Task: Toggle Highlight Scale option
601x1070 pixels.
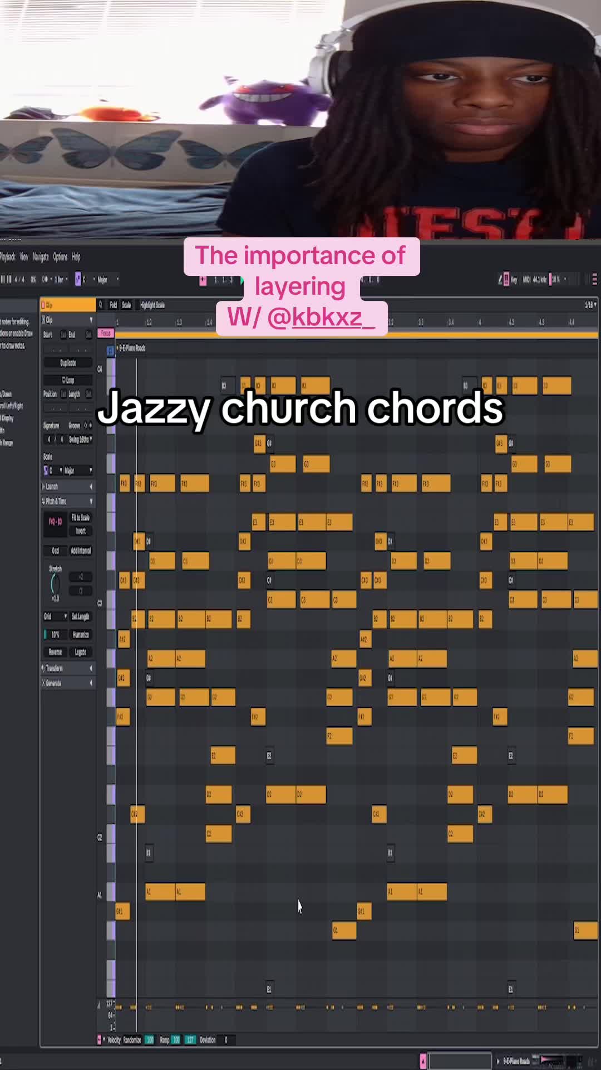Action: (152, 305)
